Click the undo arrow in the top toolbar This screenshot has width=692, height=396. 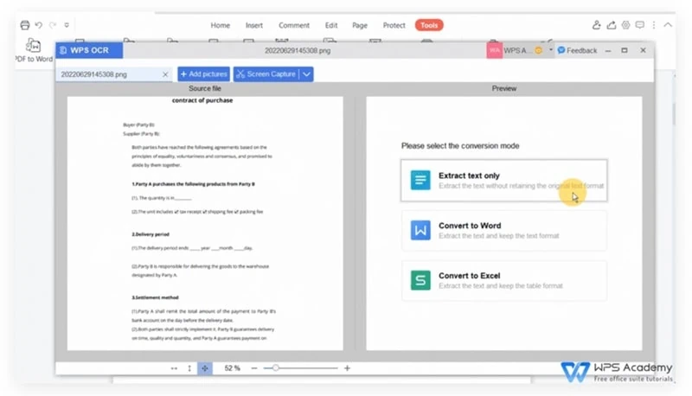(39, 25)
